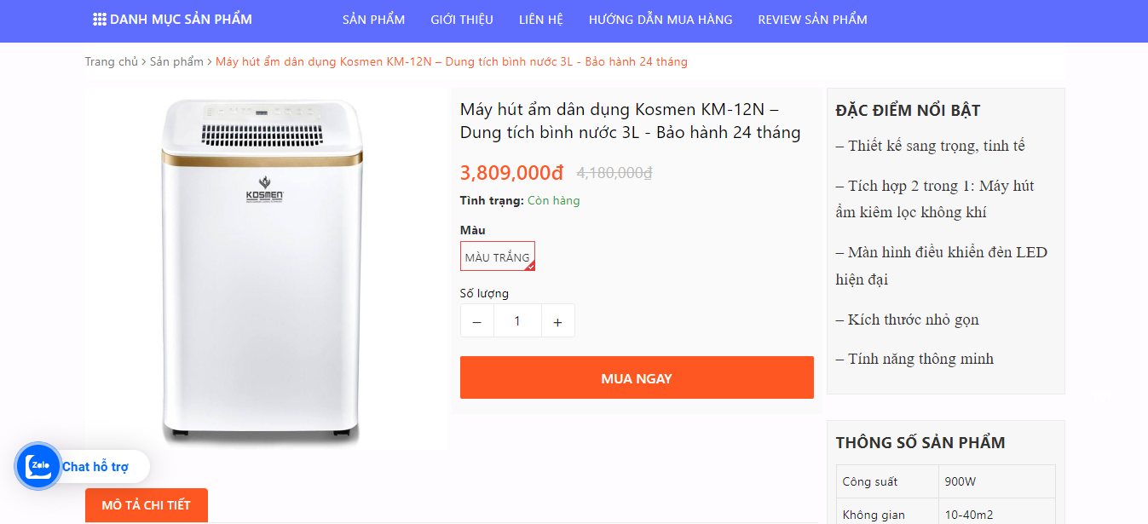Open REVIEW SẢN PHẨM menu item
The image size is (1148, 524).
coord(812,20)
